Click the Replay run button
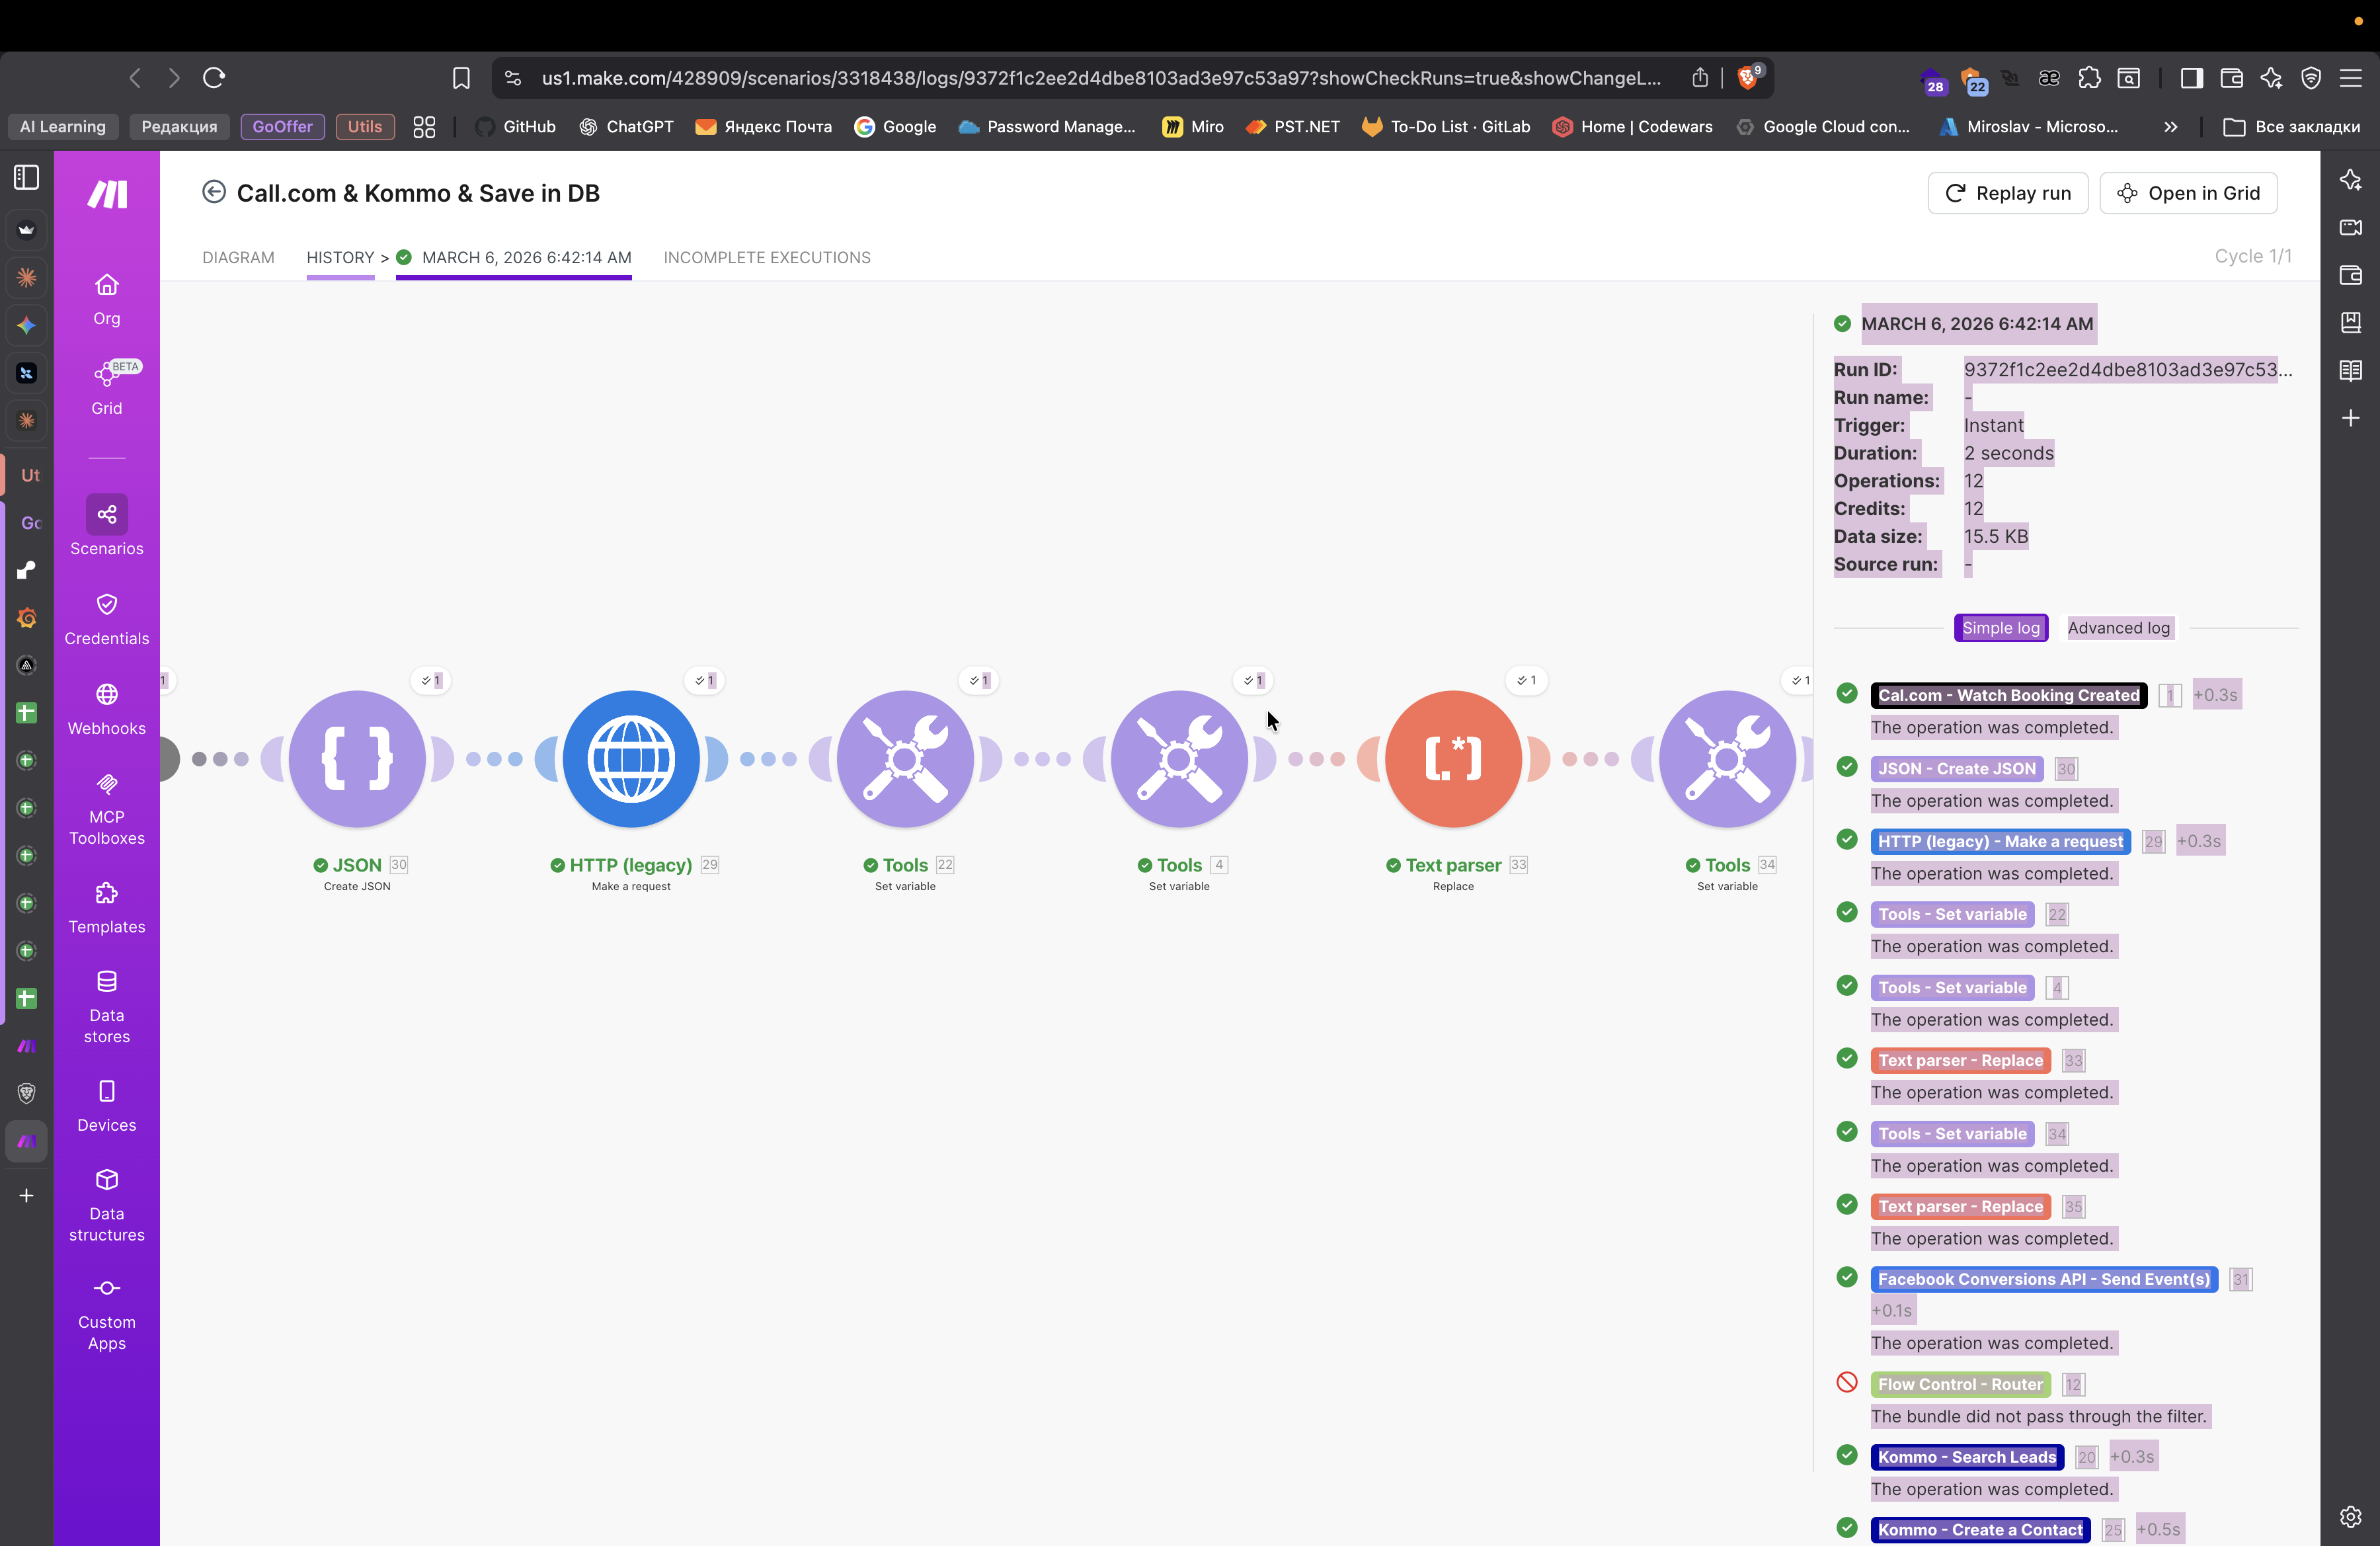 click(2007, 193)
